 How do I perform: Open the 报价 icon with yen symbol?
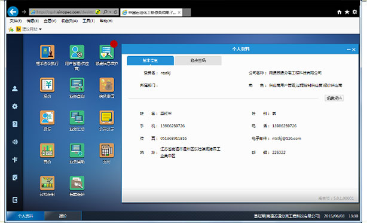pyautogui.click(x=47, y=85)
